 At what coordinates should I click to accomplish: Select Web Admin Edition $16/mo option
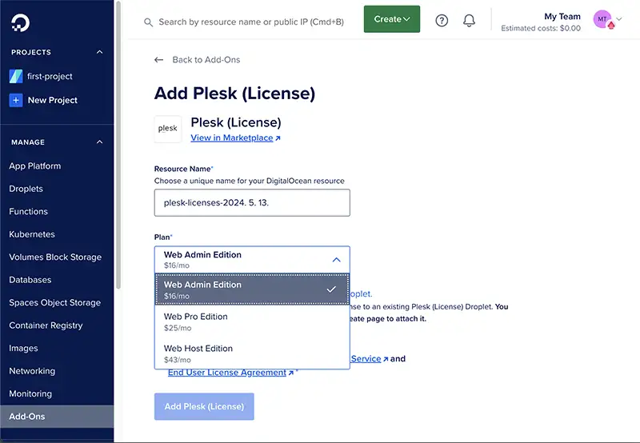(252, 289)
